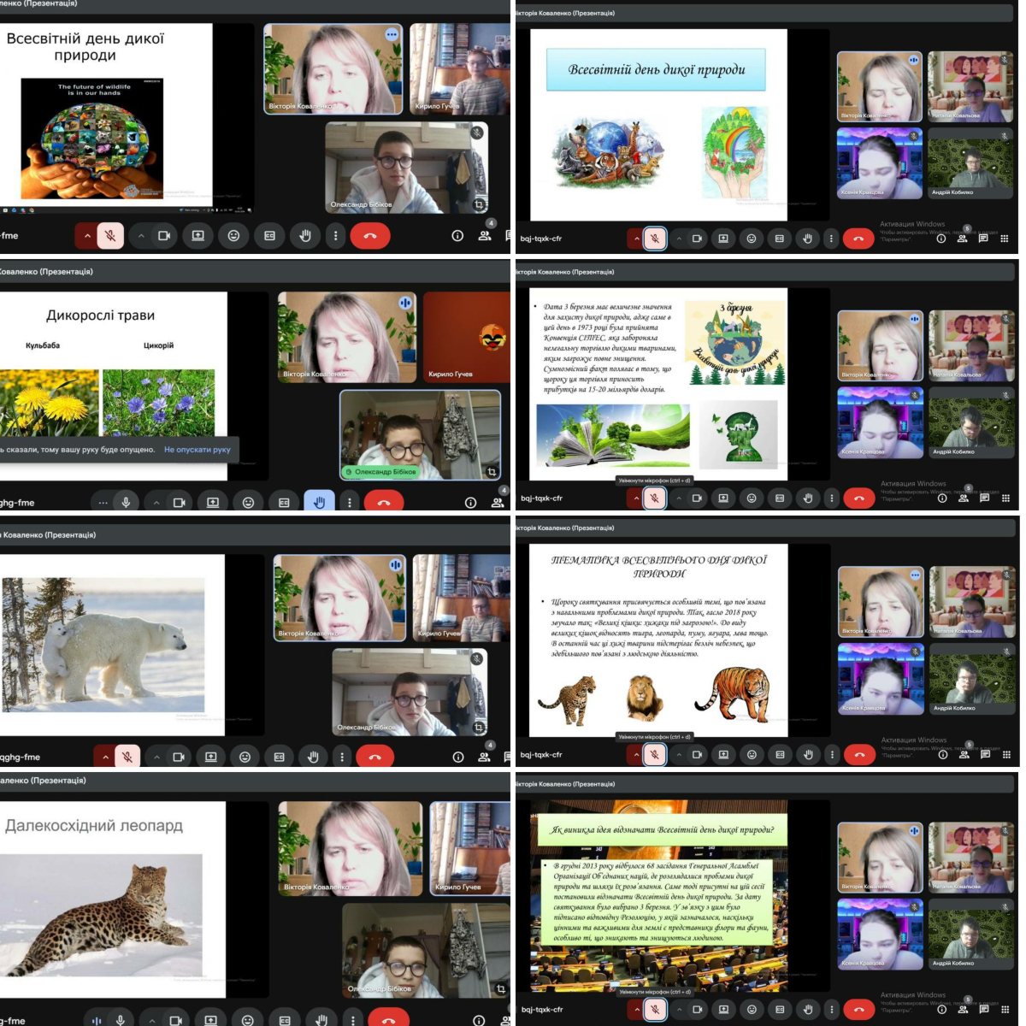The width and height of the screenshot is (1026, 1026).
Task: Expand microphone settings arrow below the 3 березня slide
Action: (x=636, y=498)
